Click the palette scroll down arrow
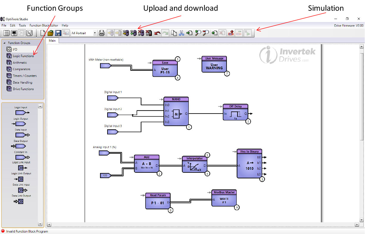This screenshot has height=234, width=365. point(40,224)
